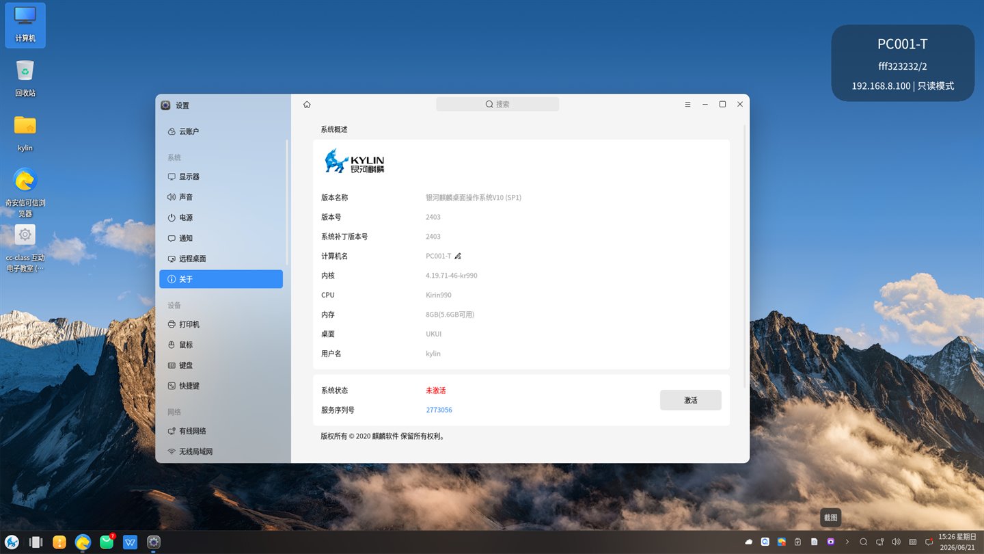Image resolution: width=984 pixels, height=554 pixels.
Task: Select the highlighted 关于 sidebar item
Action: tap(221, 279)
